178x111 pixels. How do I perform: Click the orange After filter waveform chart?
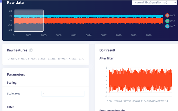(x=140, y=81)
